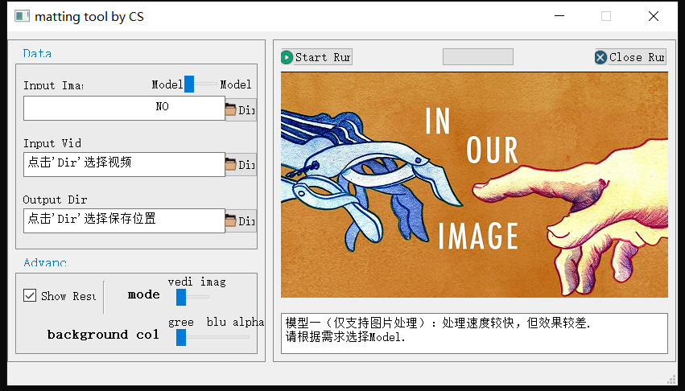Screen dimensions: 685x391
Task: Click the blue X icon on Close Run
Action: pyautogui.click(x=600, y=57)
